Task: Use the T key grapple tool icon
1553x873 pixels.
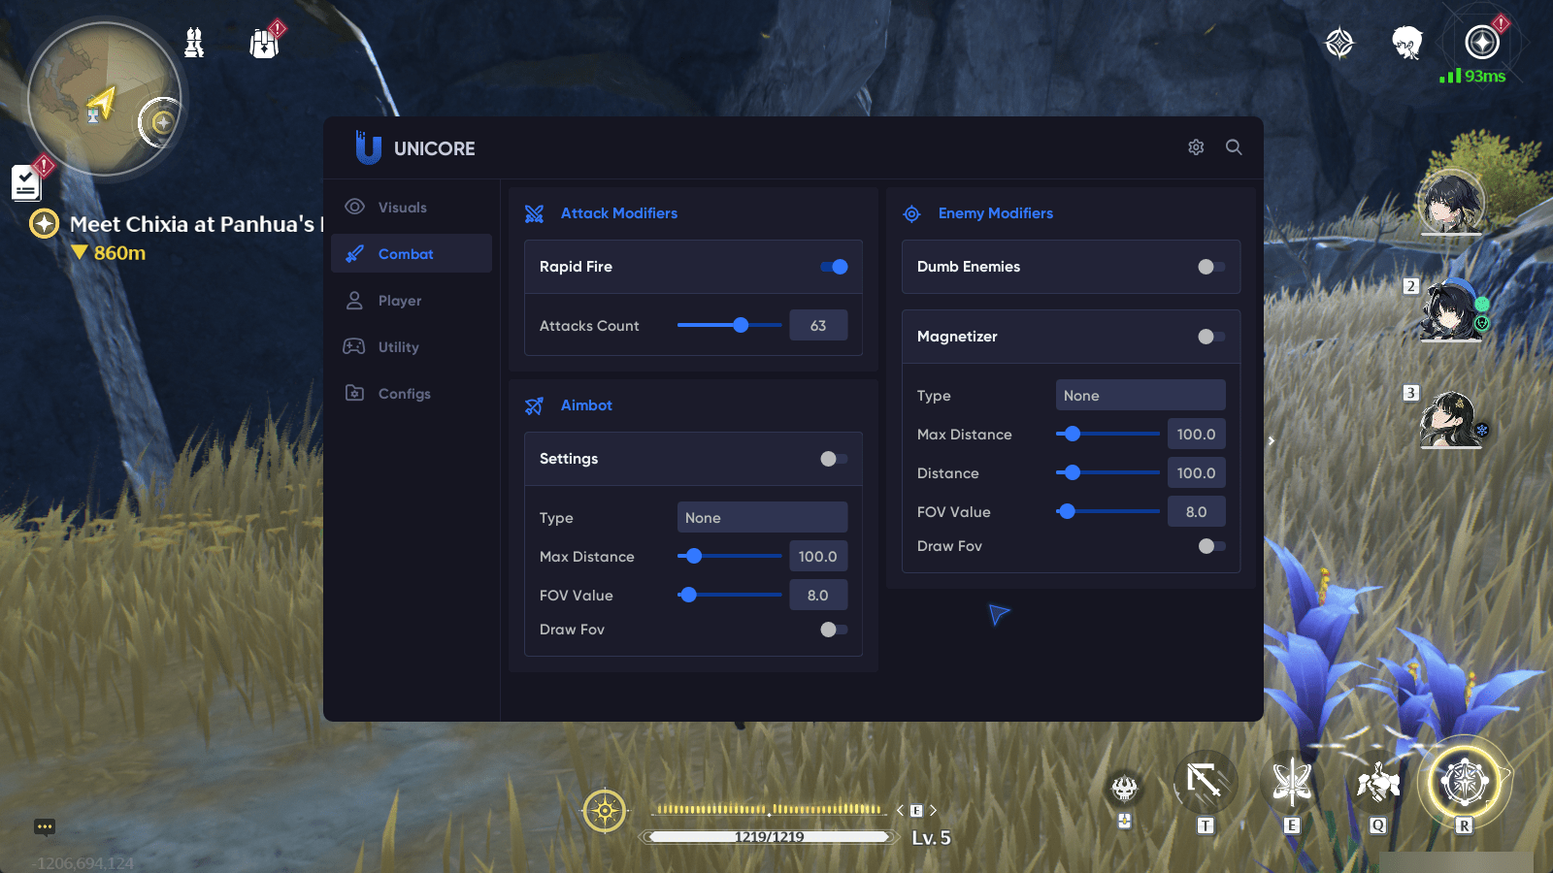Action: tap(1205, 782)
